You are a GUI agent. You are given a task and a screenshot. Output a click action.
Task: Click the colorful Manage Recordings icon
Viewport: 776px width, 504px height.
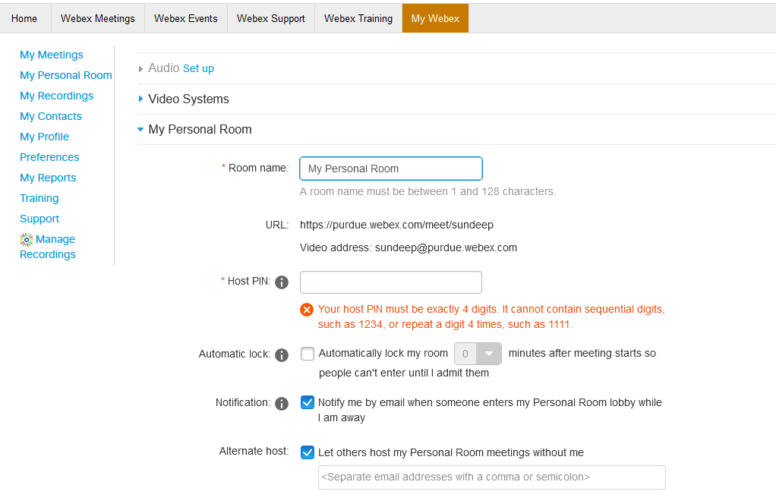click(x=27, y=240)
